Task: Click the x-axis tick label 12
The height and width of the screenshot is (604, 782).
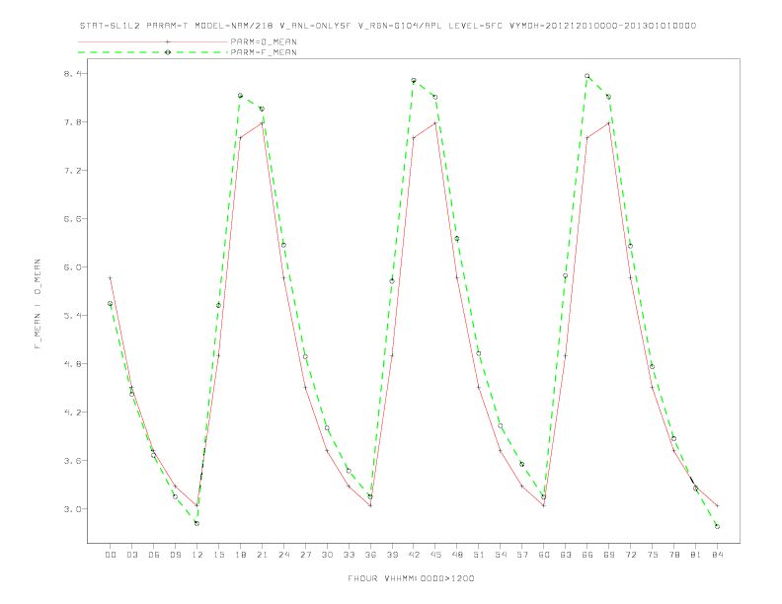Action: click(197, 555)
